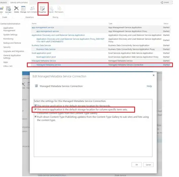Open Backup and Restore in left navigation

click(x=12, y=43)
